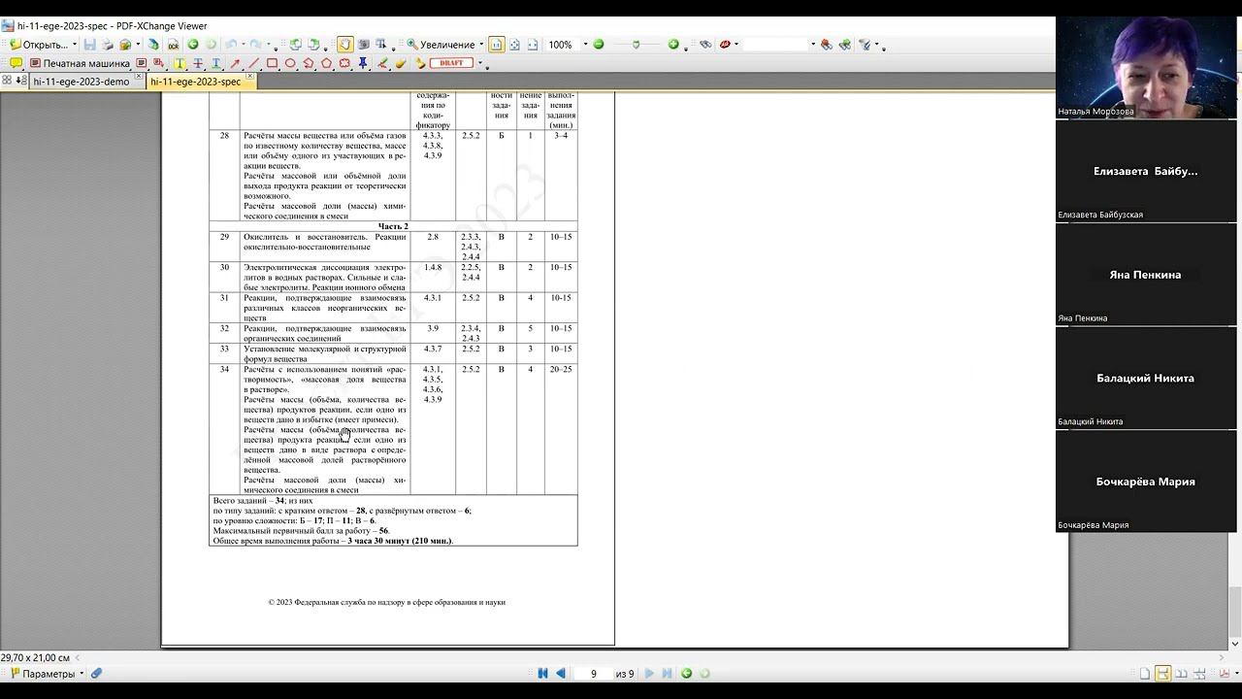
Task: Click the green Zoom Out minus button
Action: pyautogui.click(x=599, y=45)
